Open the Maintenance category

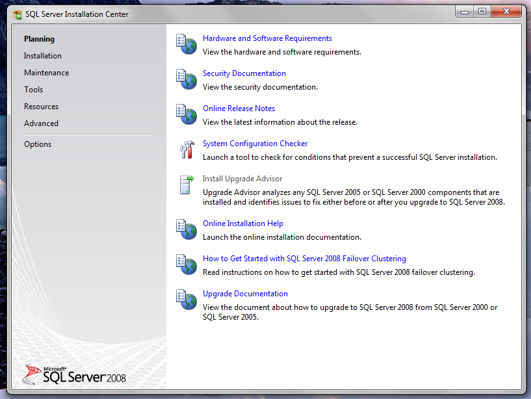[x=46, y=73]
